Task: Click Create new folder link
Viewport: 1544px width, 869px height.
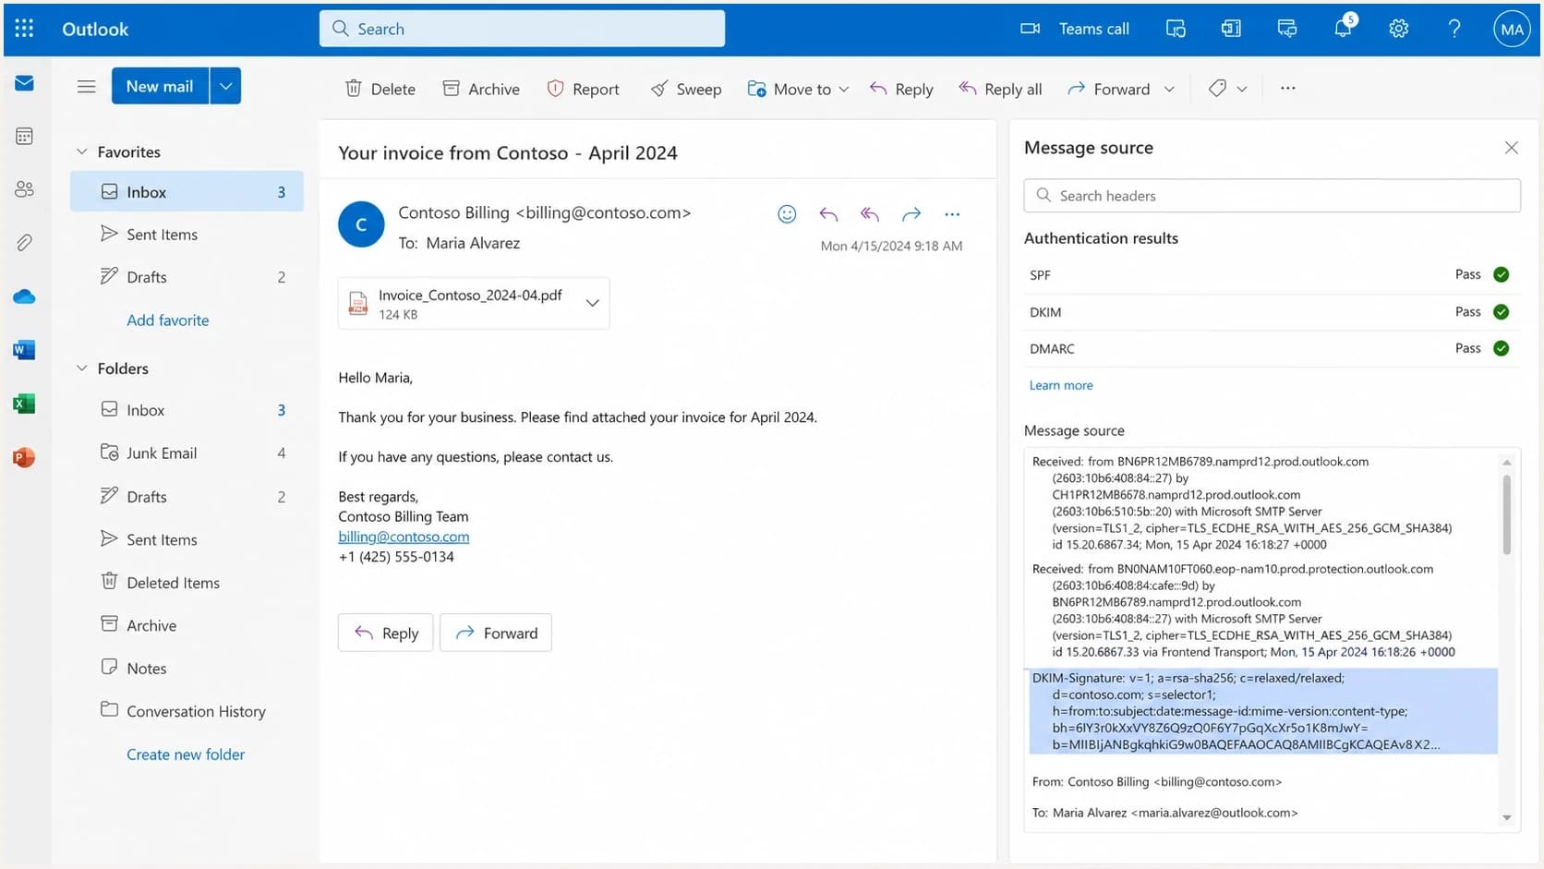Action: point(186,754)
